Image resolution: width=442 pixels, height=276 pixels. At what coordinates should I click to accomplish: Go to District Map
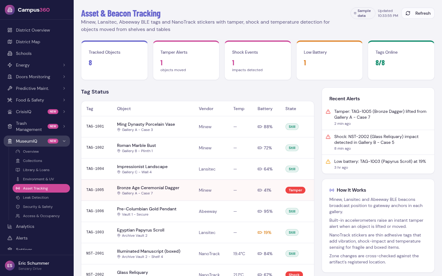tap(37, 42)
